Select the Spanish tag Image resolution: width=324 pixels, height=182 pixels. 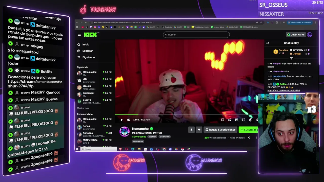point(152,137)
